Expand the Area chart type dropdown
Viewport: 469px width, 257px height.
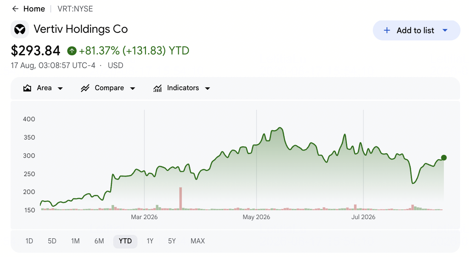click(x=60, y=88)
